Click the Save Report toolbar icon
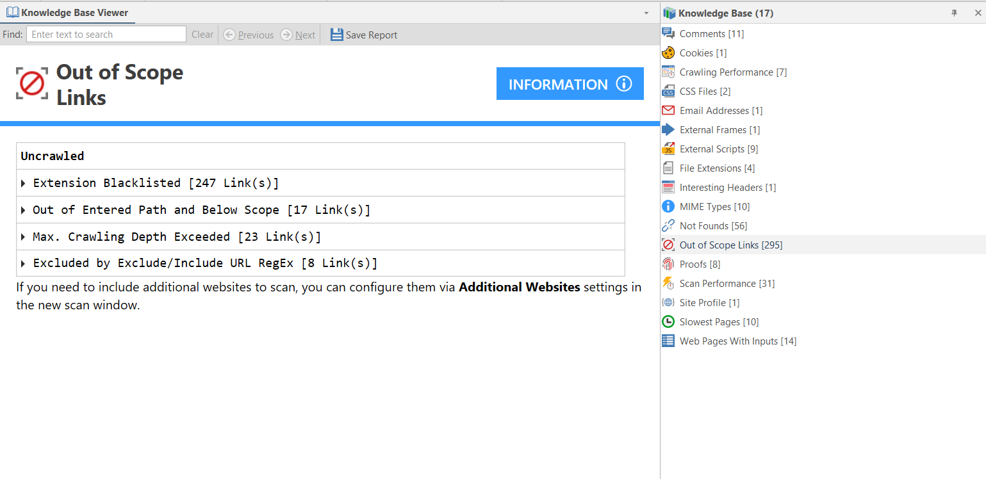This screenshot has height=479, width=986. point(336,35)
